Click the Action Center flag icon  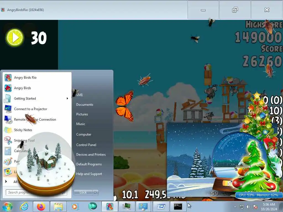coord(255,207)
